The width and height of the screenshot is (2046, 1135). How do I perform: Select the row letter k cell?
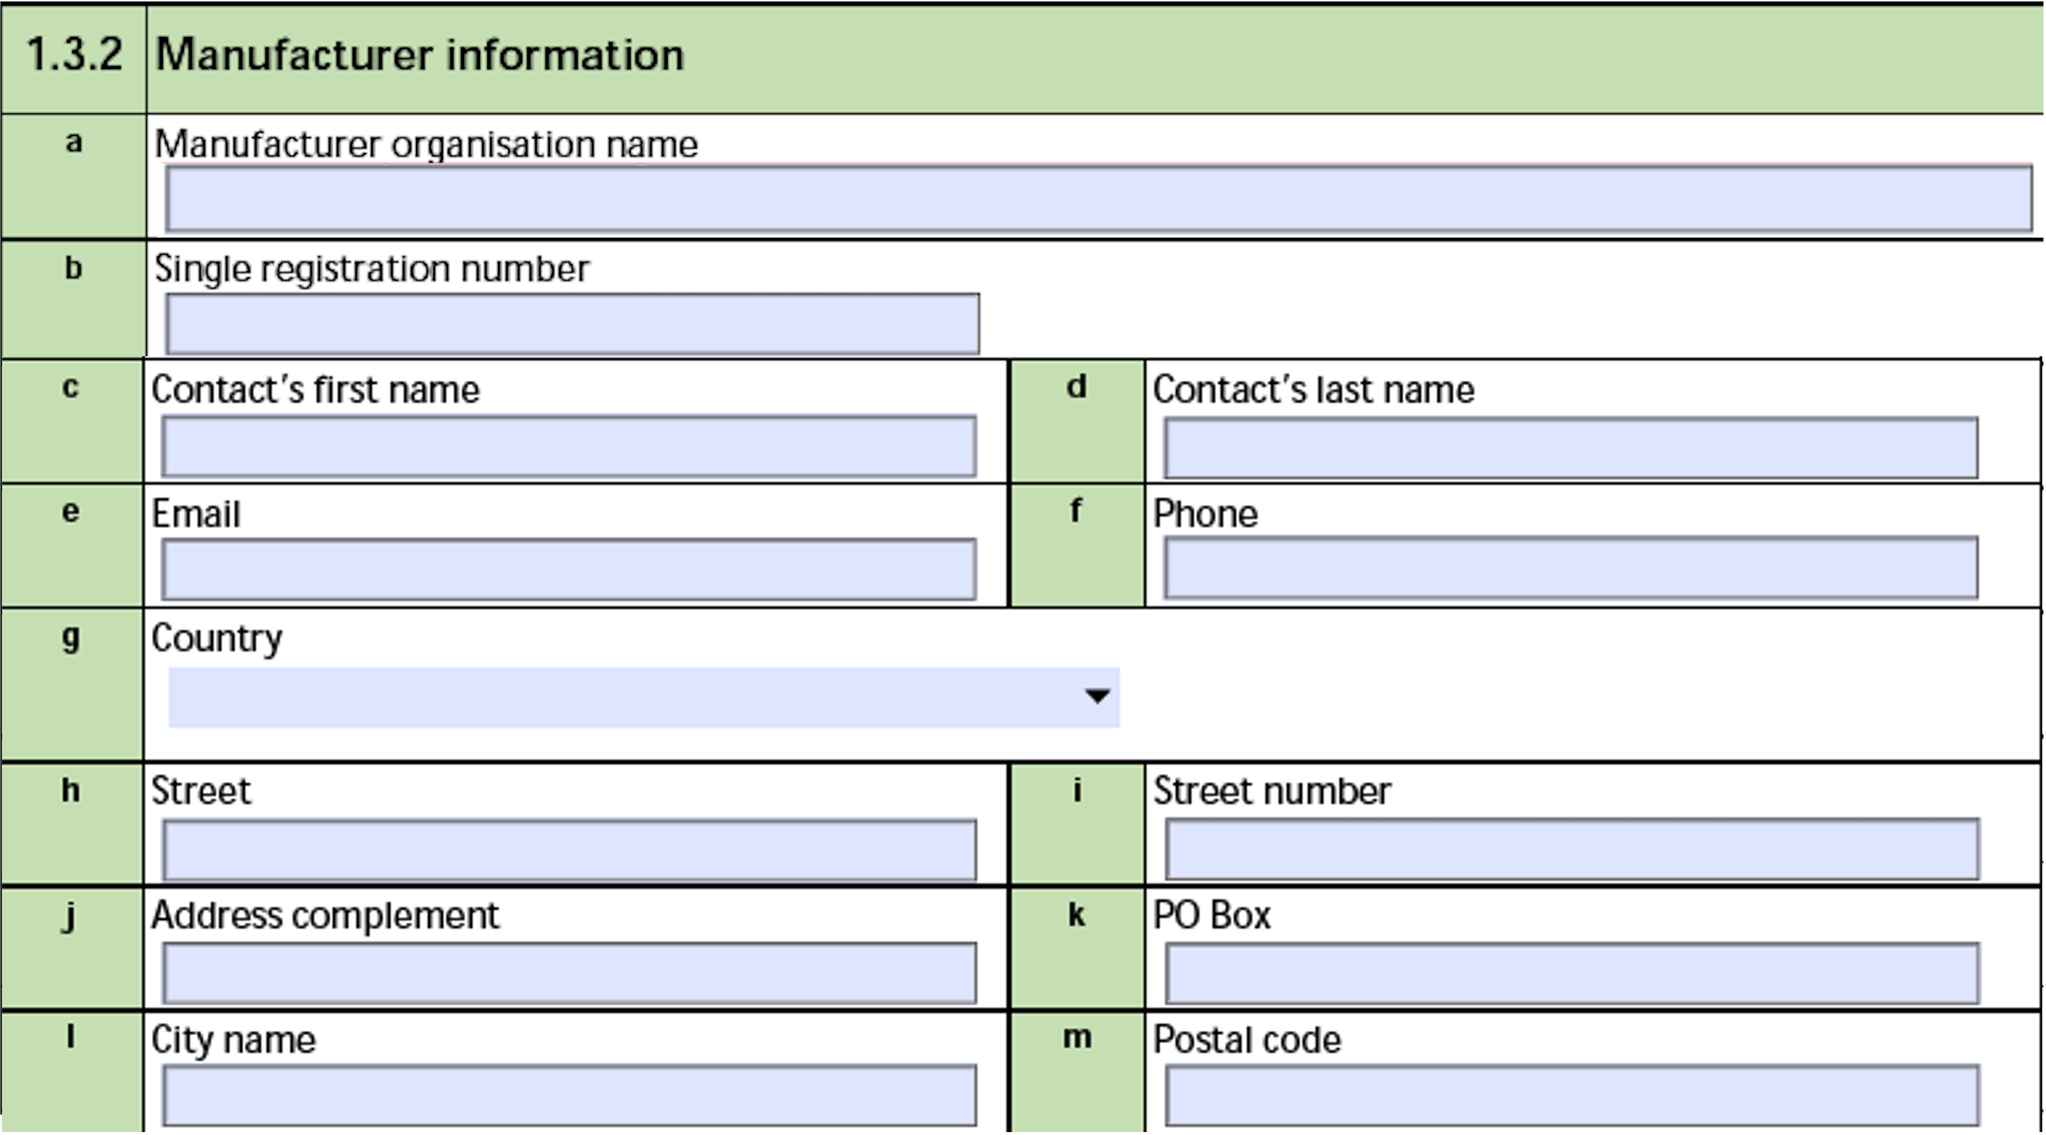click(x=1077, y=949)
